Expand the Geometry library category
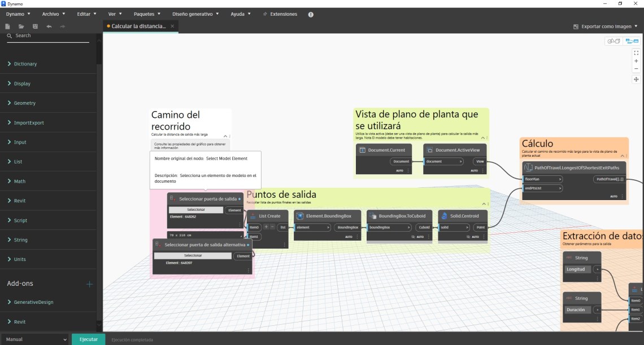The width and height of the screenshot is (644, 345). [x=25, y=103]
